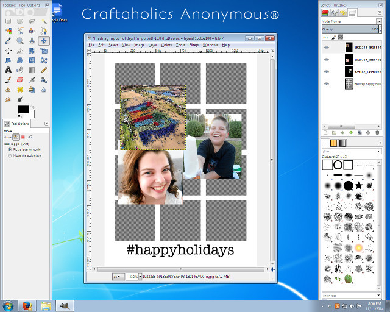Select the Clone stamp tool

[8, 90]
